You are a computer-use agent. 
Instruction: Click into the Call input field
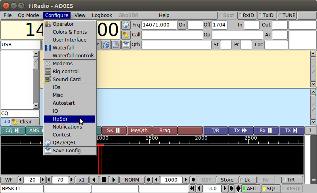[172, 35]
